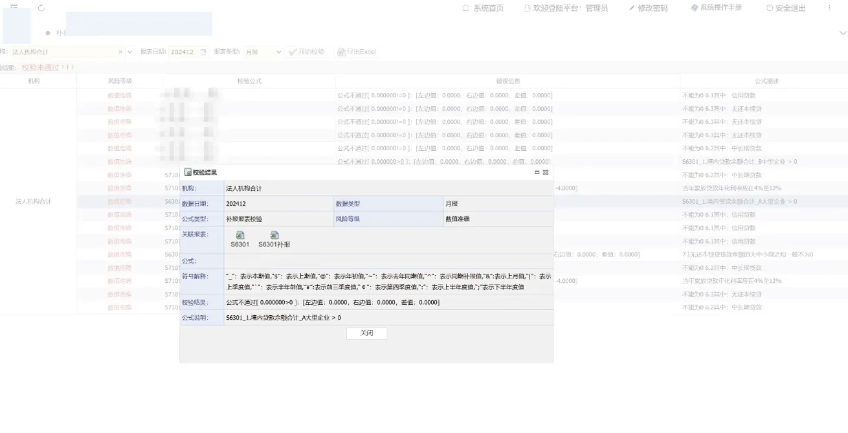Go to 系统首页 home

pos(482,8)
